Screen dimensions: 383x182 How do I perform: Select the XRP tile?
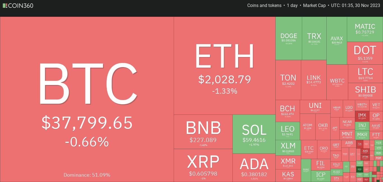pos(203,165)
